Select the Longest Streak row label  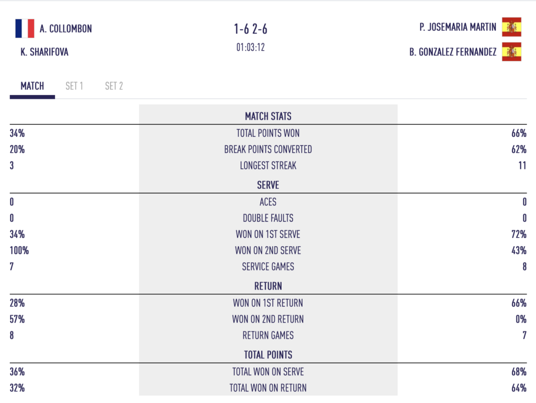268,166
